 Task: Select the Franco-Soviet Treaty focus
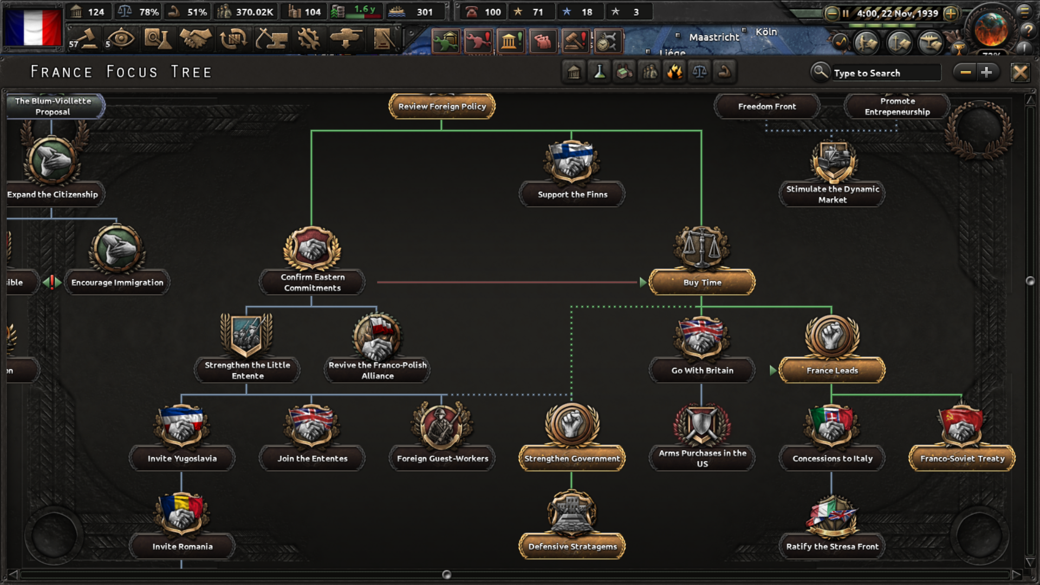tap(962, 458)
